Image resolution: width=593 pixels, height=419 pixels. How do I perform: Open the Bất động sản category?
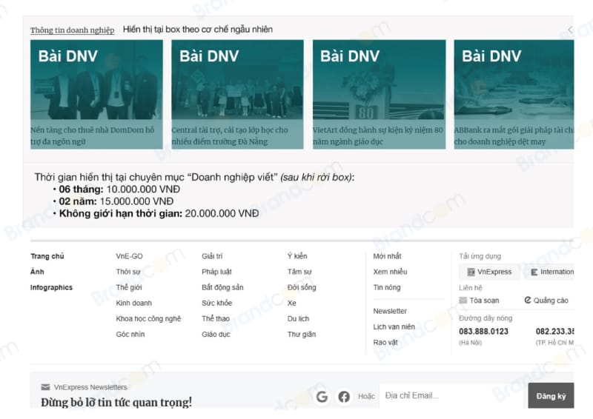[x=222, y=287]
